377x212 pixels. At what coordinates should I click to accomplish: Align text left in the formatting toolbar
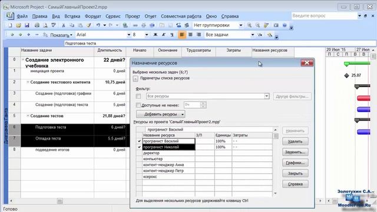pyautogui.click(x=182, y=35)
